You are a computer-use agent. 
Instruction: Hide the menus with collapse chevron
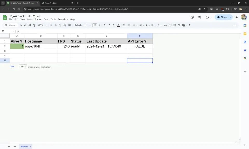234,25
